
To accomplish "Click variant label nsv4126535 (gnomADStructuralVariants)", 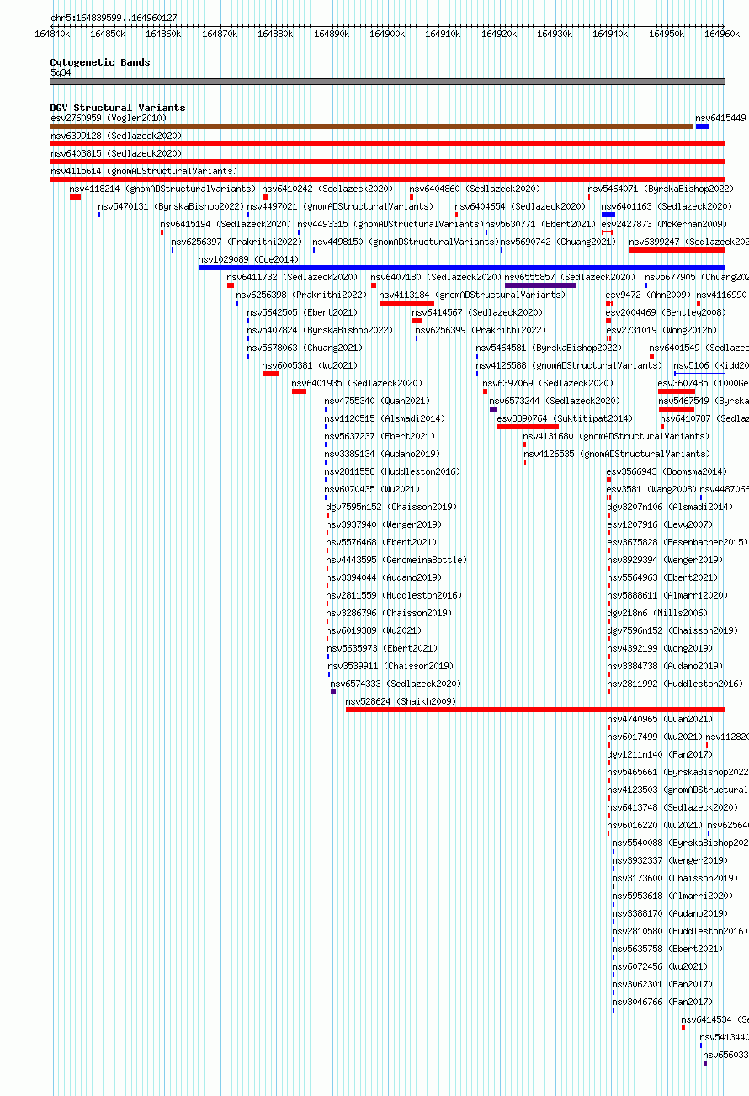I will [617, 454].
